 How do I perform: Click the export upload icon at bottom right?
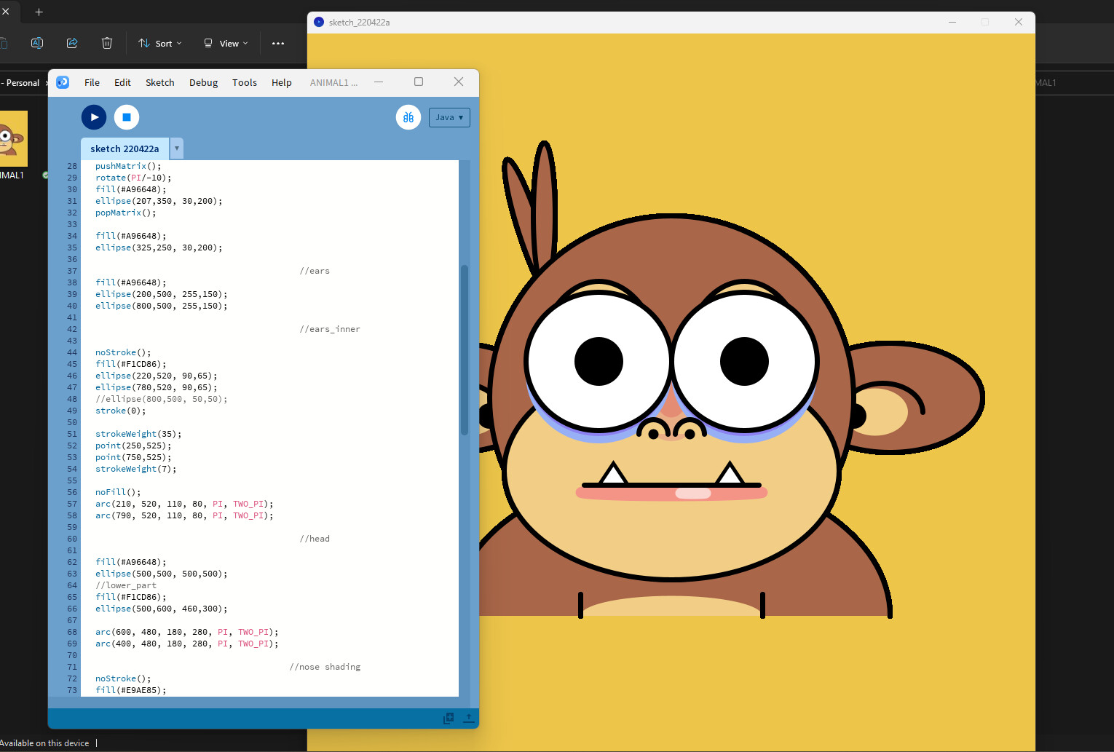tap(468, 719)
